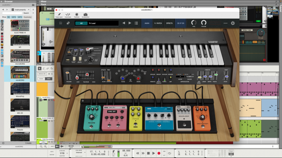
Task: Select Block mode in Sequencer
Action: (x=41, y=79)
